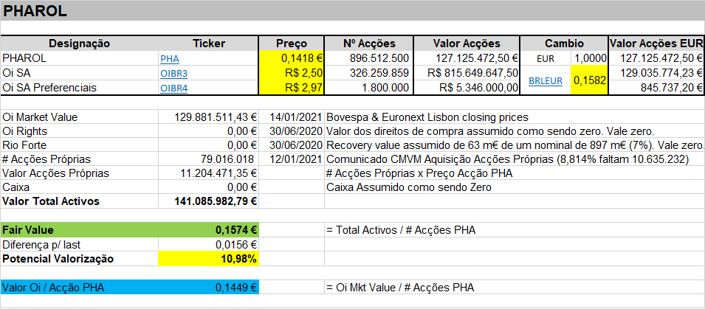Select the green Fair Value cell 0,1574 €
The image size is (705, 309).
pos(209,230)
